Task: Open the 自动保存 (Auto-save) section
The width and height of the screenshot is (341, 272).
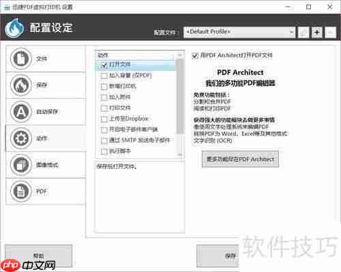Action: click(46, 112)
